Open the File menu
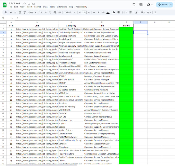Viewport: 175px width, 166px height. point(10,7)
